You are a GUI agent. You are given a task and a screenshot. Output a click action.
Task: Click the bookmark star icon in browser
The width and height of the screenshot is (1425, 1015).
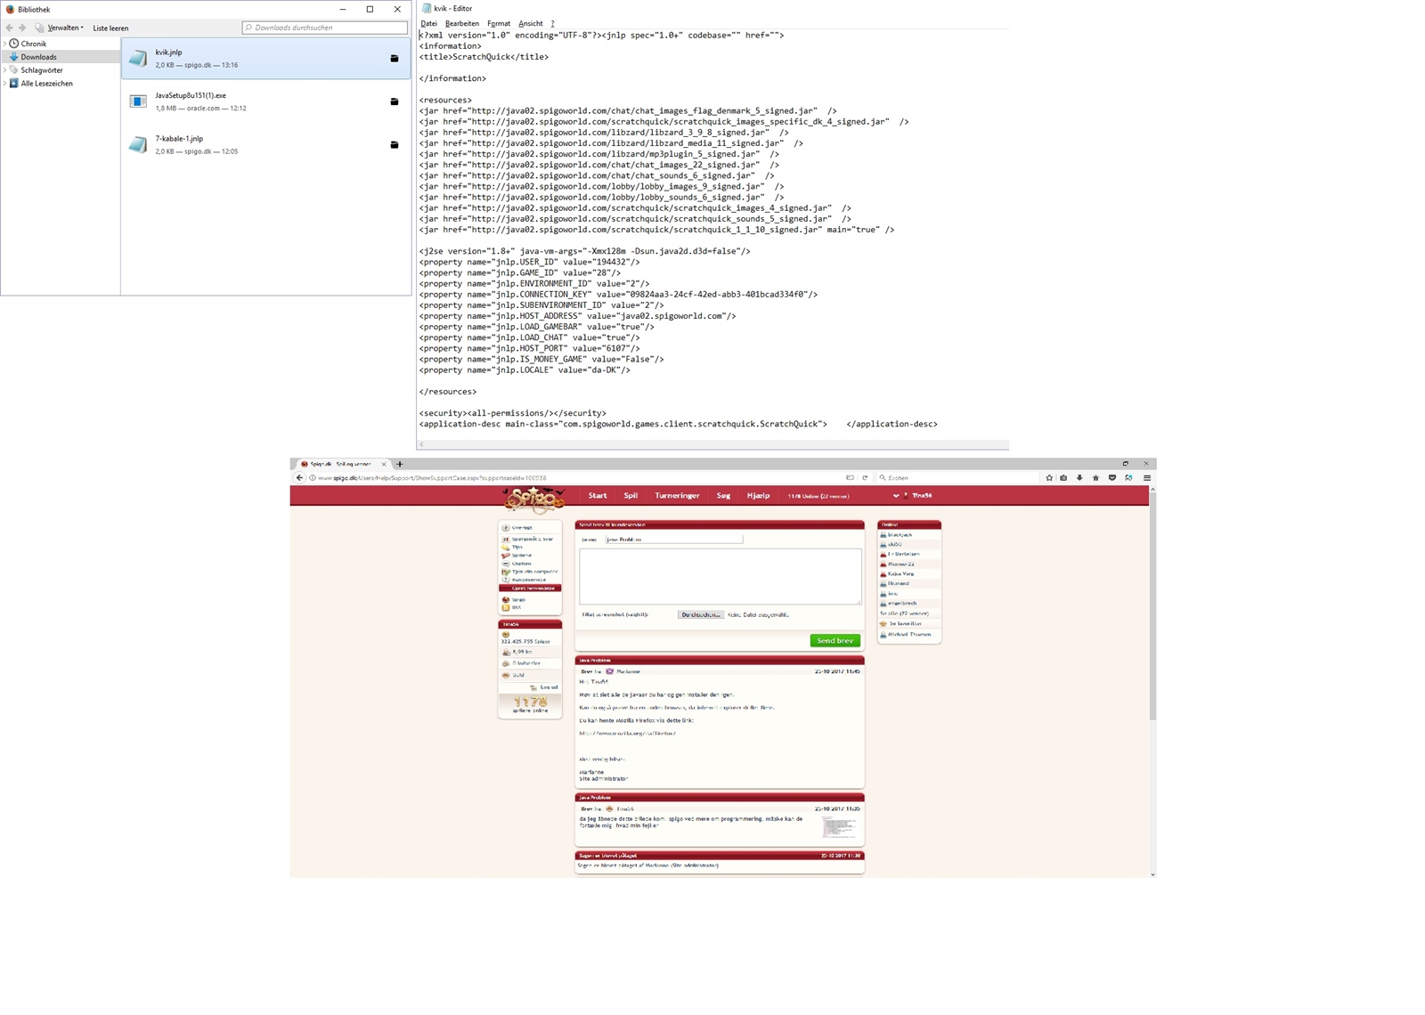pos(1049,478)
